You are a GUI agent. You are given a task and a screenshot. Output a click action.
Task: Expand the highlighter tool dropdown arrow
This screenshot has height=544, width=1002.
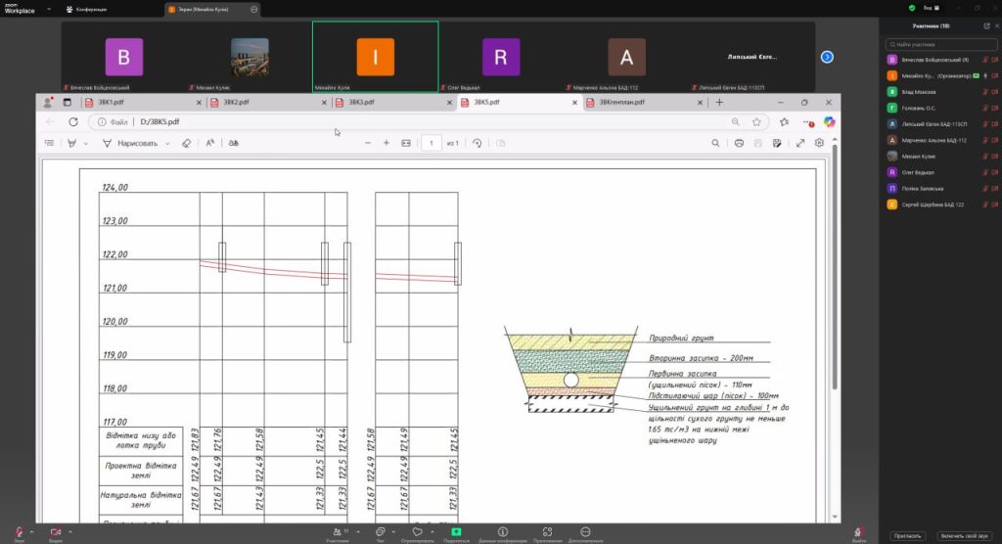[85, 143]
